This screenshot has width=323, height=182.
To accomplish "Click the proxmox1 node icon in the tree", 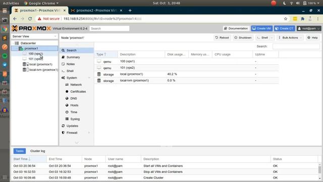I will click(21, 49).
